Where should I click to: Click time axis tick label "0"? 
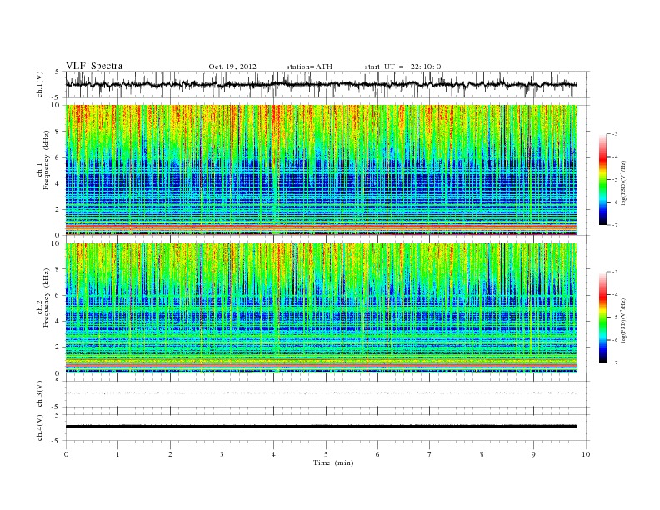pyautogui.click(x=66, y=454)
